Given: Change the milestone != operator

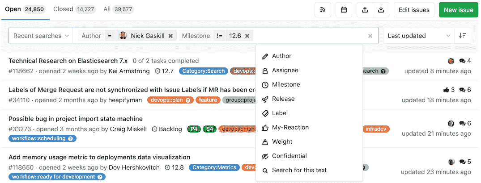Looking at the screenshot, I should point(219,36).
